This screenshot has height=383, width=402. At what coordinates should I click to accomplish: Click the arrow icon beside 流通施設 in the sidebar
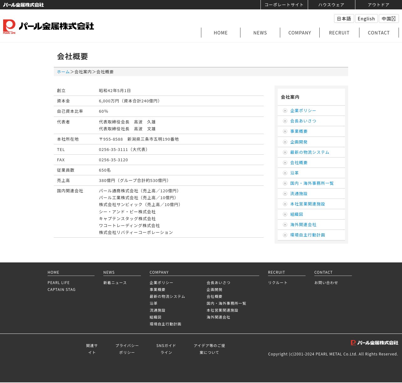285,194
